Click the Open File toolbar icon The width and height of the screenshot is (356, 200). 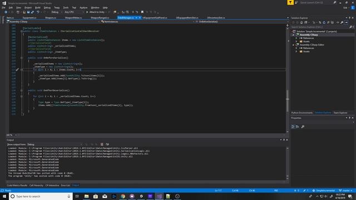pyautogui.click(x=24, y=12)
